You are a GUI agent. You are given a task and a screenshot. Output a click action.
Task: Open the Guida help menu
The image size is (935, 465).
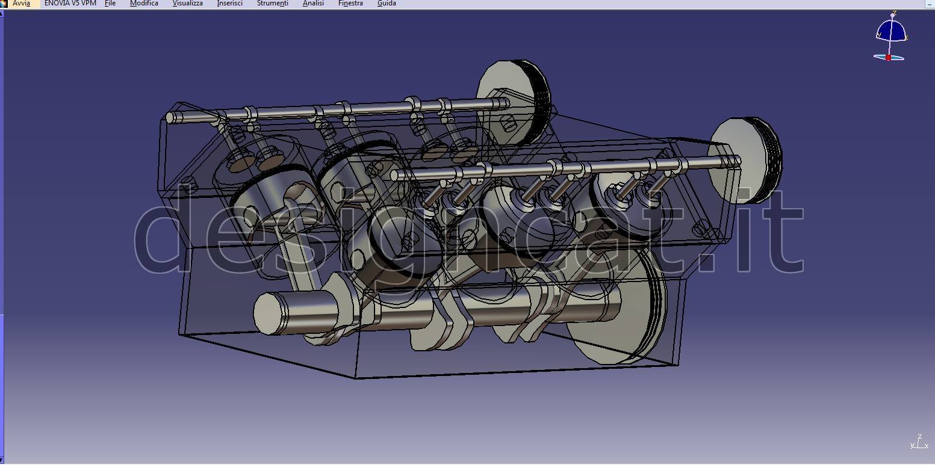387,4
